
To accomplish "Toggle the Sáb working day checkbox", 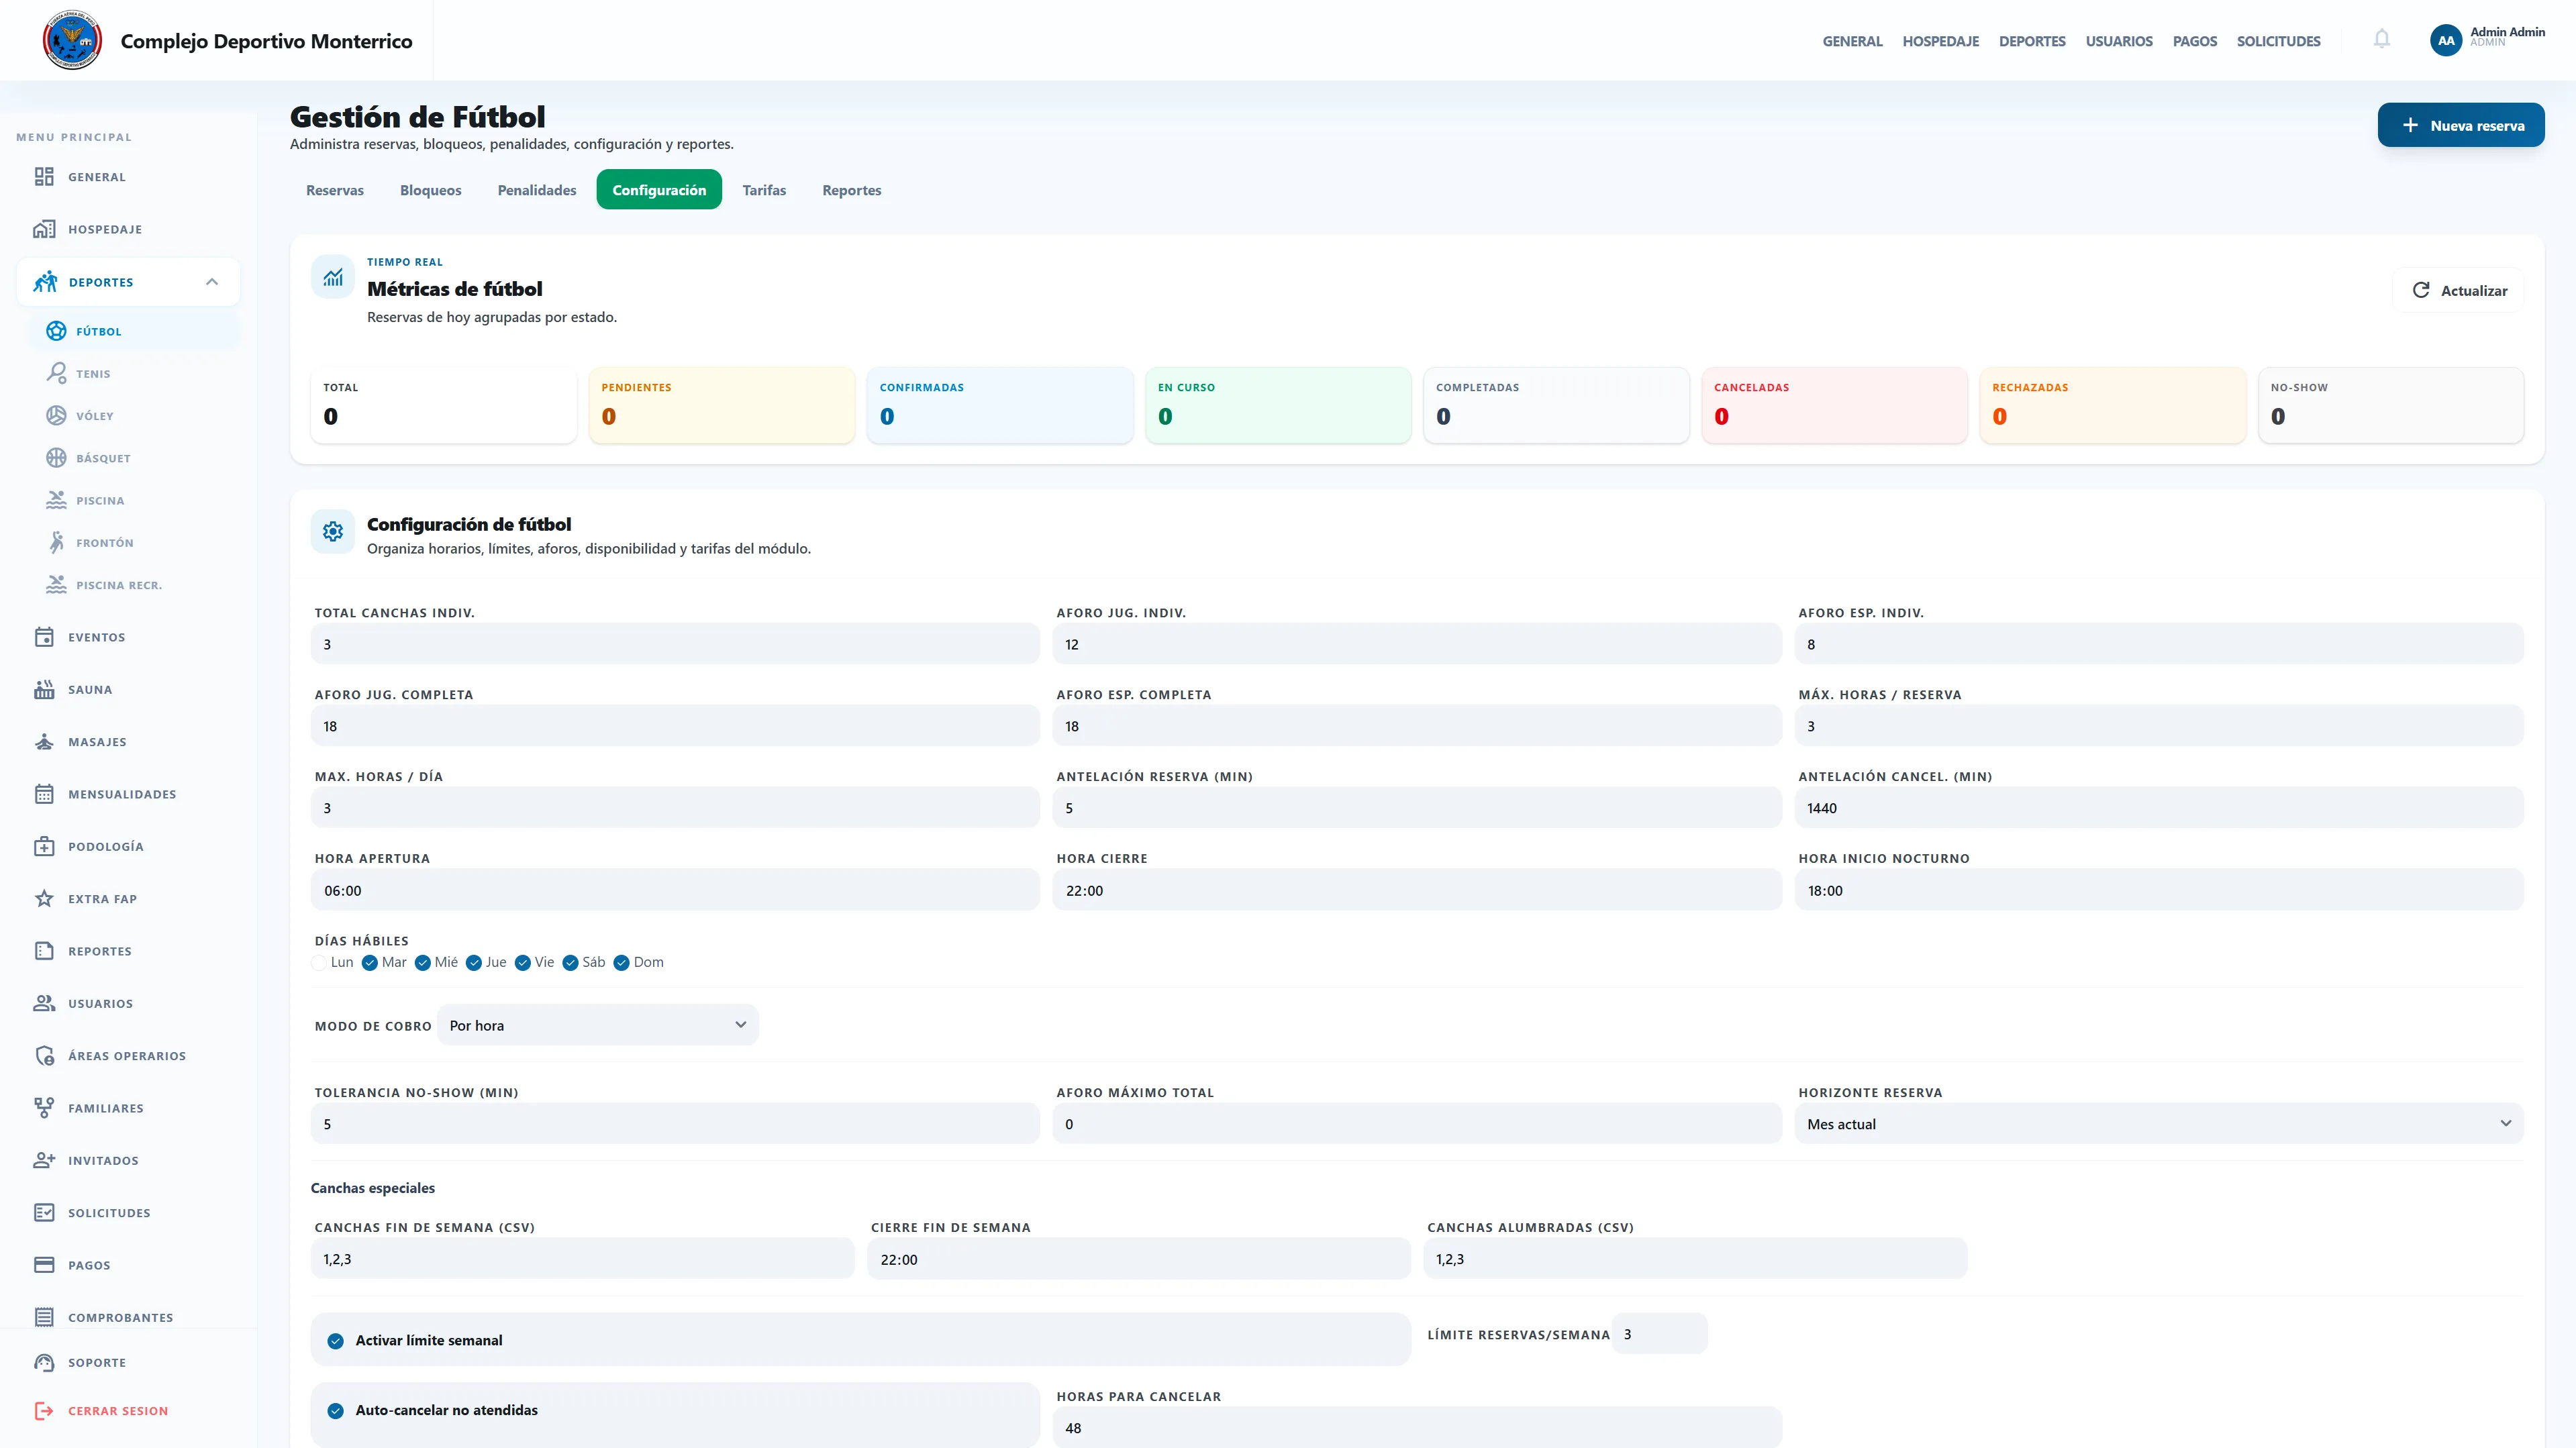I will point(571,962).
